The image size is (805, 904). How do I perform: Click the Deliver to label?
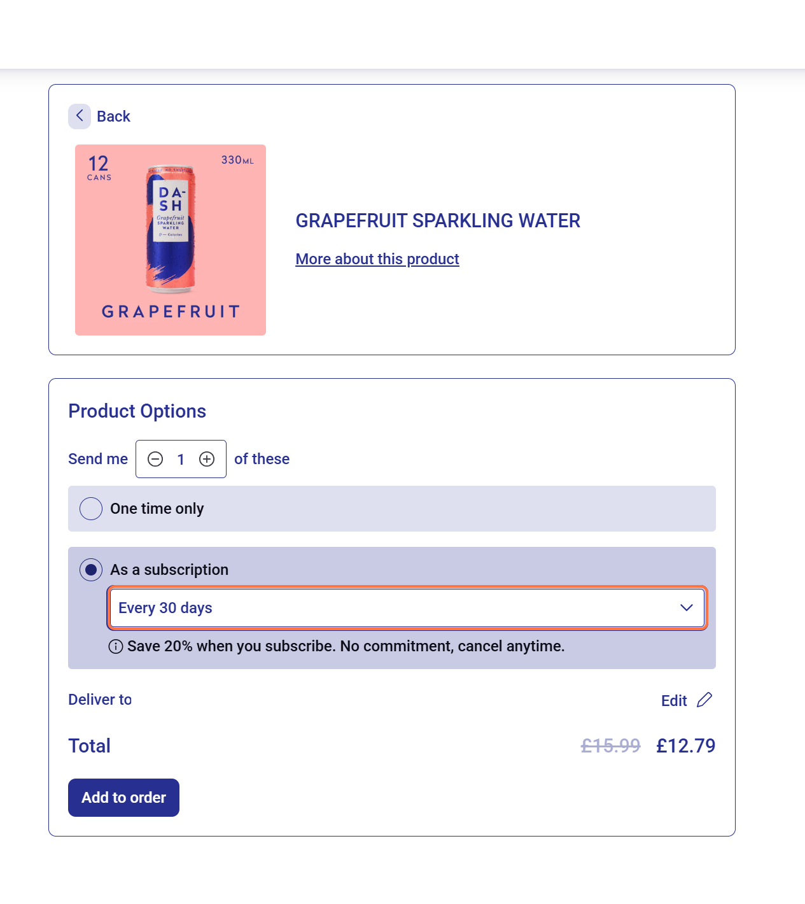point(100,700)
